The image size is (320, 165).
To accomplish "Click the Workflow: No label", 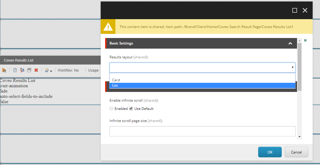I will (68, 70).
